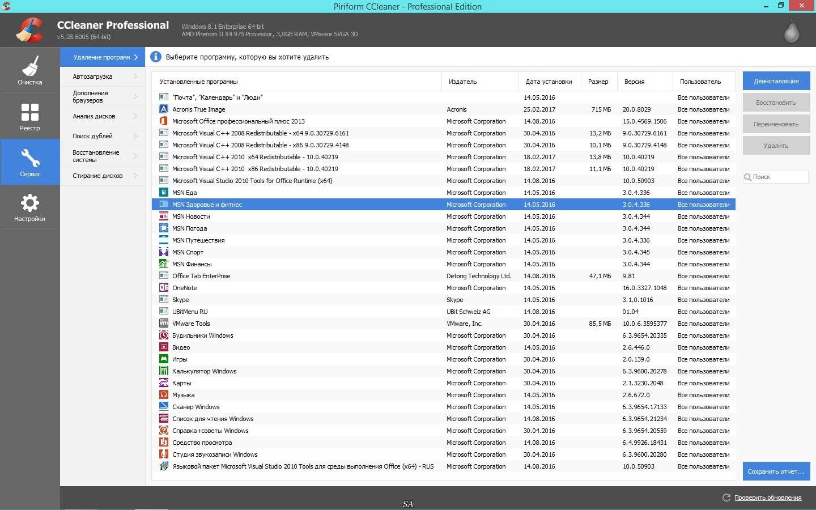
Task: Sort by Размер column header
Action: coord(598,82)
